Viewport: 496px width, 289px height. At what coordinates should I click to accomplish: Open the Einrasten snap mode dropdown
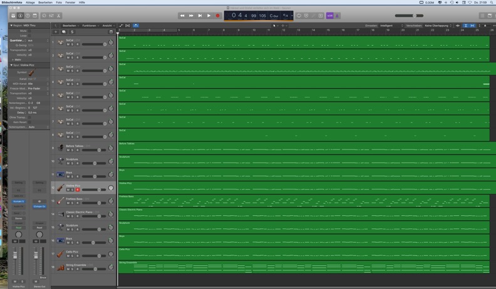tap(391, 26)
